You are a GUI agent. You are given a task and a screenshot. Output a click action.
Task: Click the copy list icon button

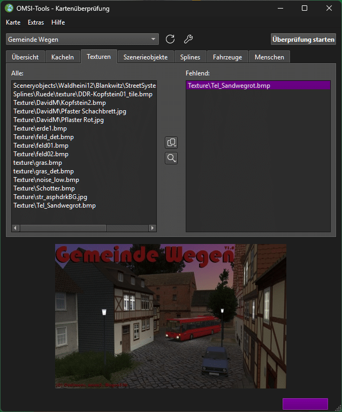171,143
